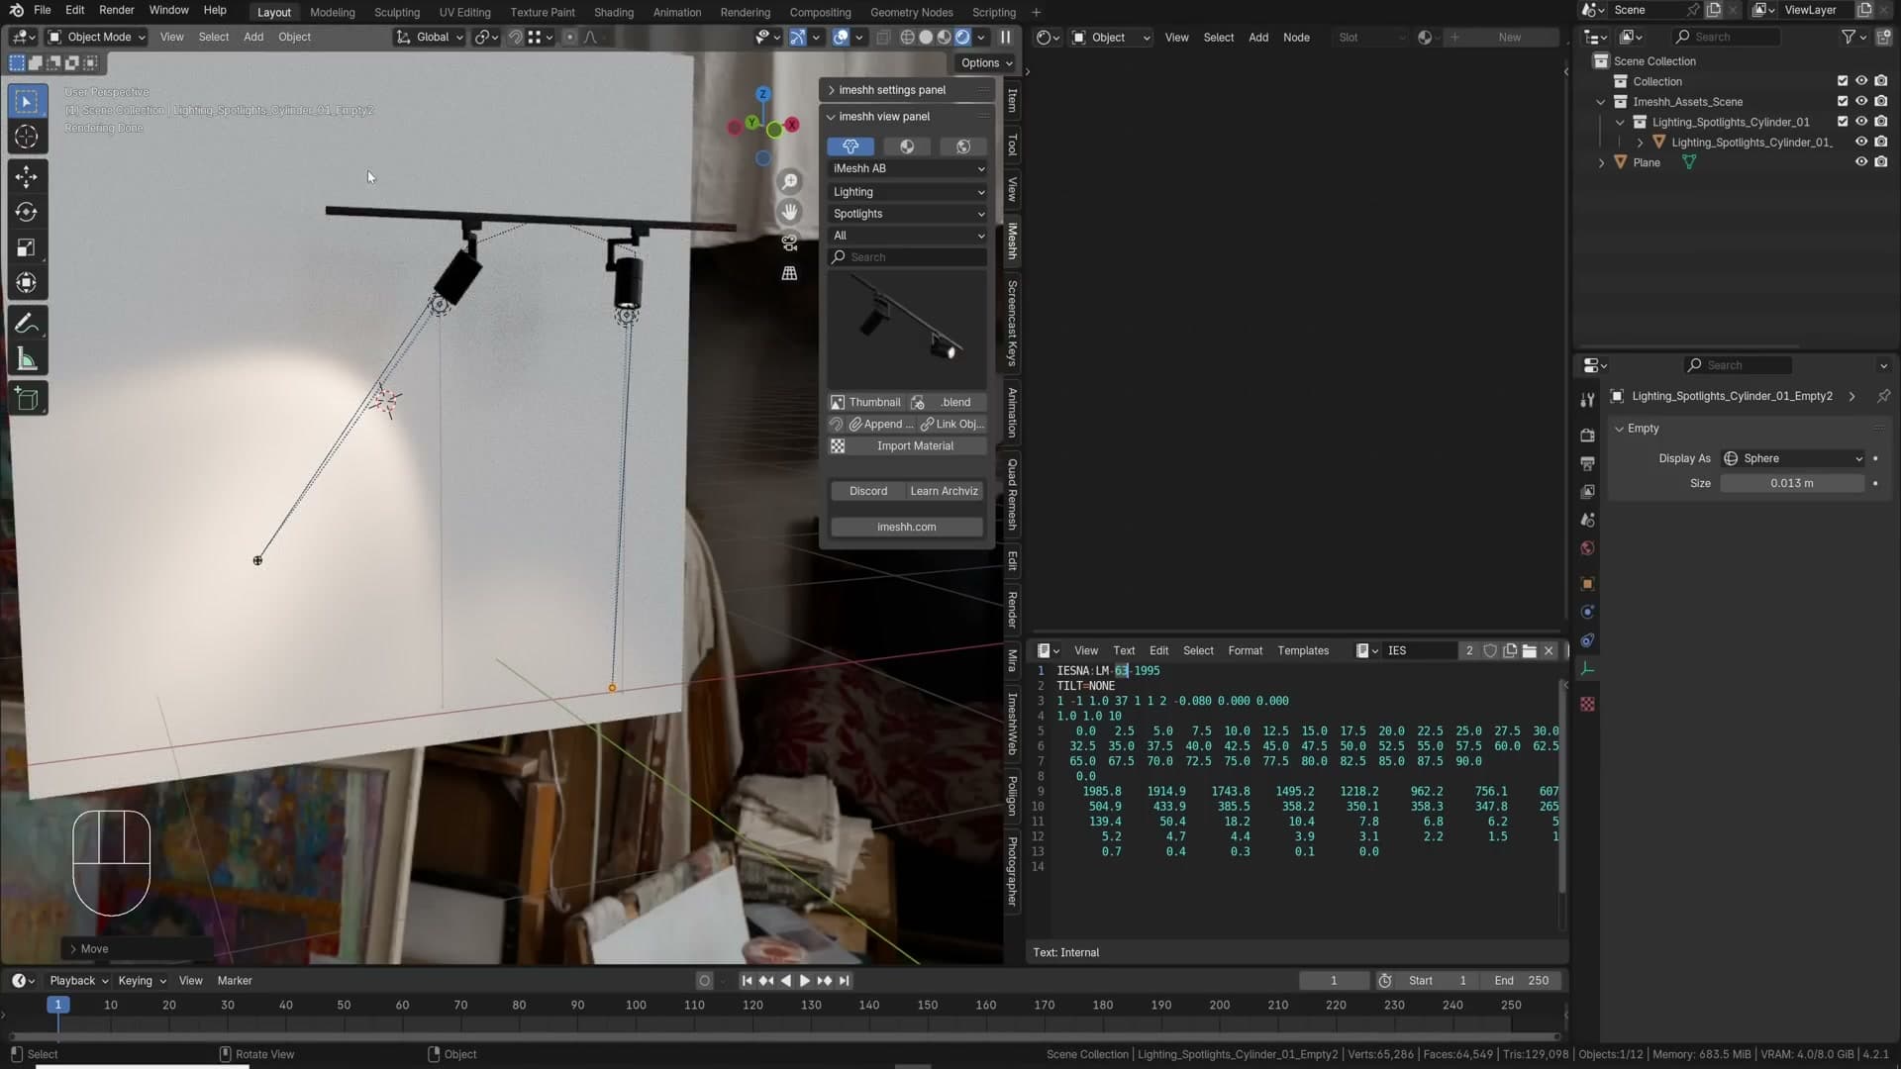Open the File menu
Screen dimensions: 1901x1069
click(x=42, y=10)
